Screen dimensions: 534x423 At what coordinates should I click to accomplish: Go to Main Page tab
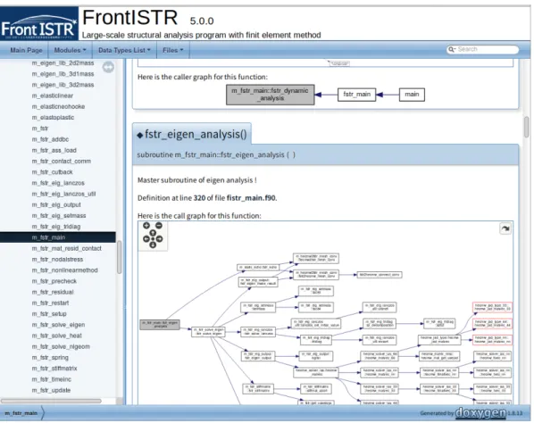click(x=26, y=50)
